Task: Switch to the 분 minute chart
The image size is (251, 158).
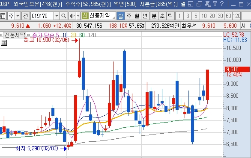Action: (x=154, y=16)
